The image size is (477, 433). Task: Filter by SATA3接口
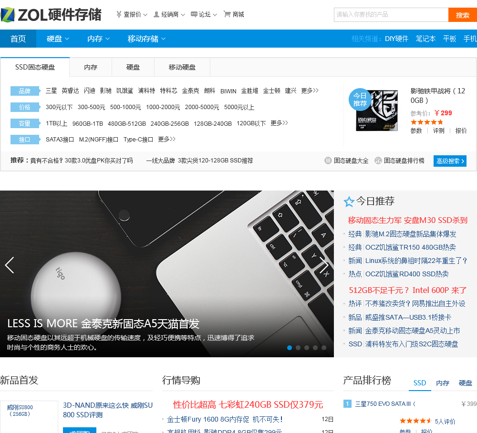tap(60, 140)
